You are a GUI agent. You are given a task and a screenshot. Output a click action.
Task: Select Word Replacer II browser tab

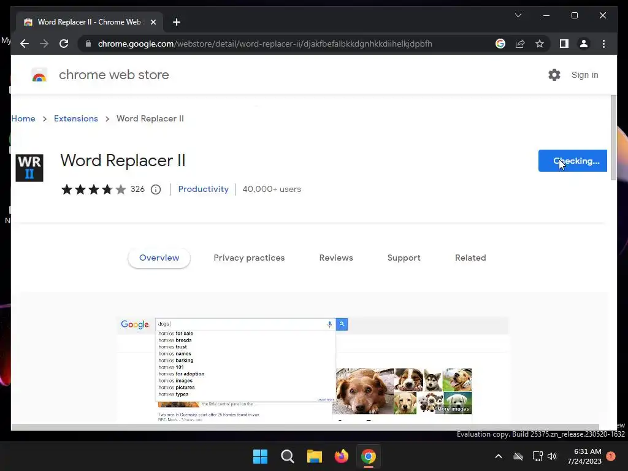click(x=90, y=22)
